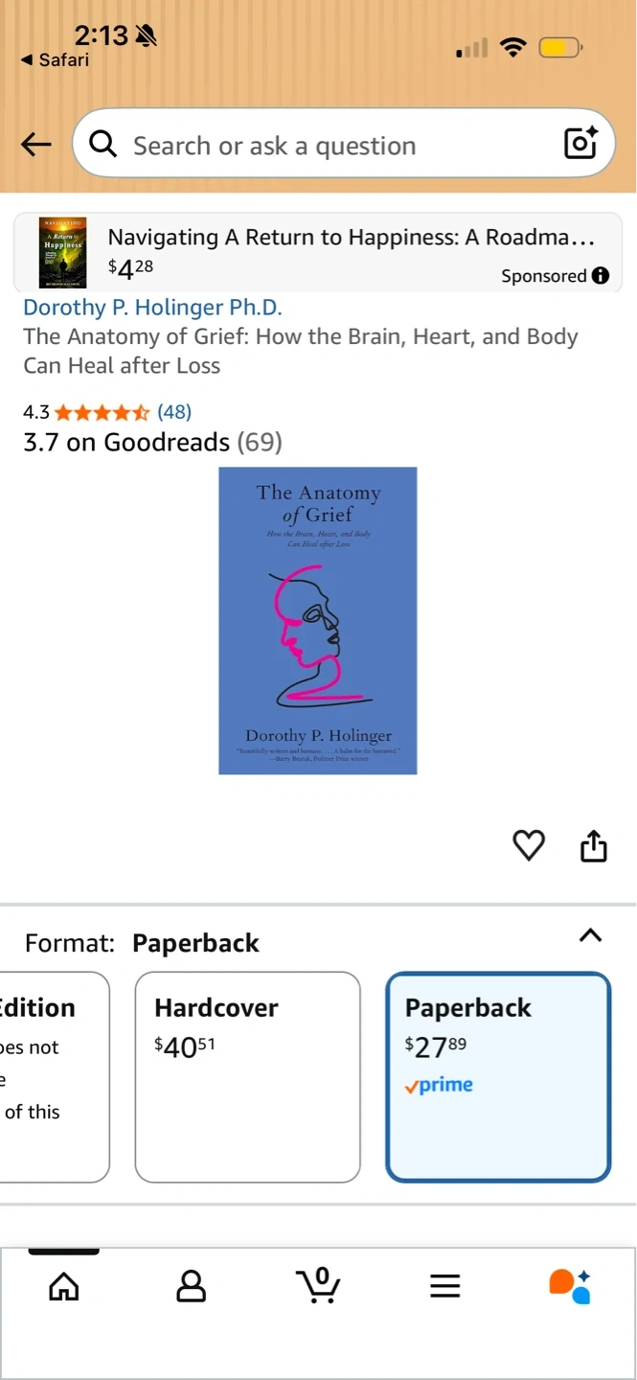The width and height of the screenshot is (637, 1380).
Task: Open Rufus AI assistant icon
Action: click(570, 1286)
